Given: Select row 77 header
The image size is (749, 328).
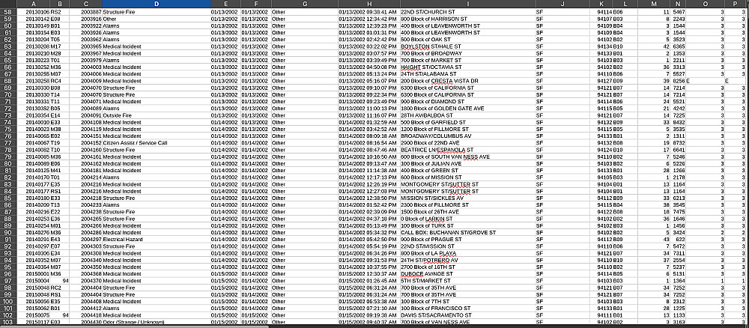Looking at the screenshot, I should pos(8,143).
